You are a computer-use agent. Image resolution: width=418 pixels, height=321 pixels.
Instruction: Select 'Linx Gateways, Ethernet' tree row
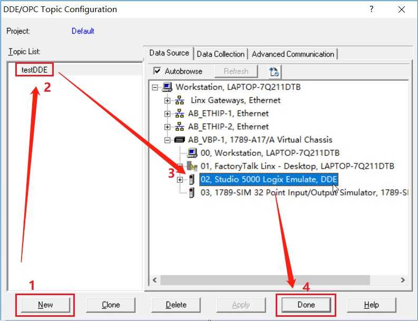[236, 100]
